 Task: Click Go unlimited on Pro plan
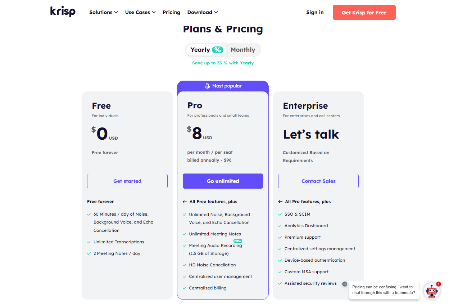[x=223, y=181]
